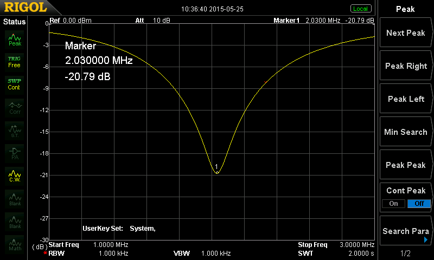Click the Peak Peak softkey
The height and width of the screenshot is (260, 434).
[405, 165]
